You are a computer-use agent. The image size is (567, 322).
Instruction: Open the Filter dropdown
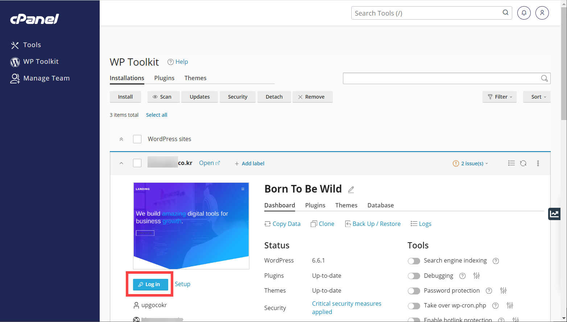click(x=500, y=97)
